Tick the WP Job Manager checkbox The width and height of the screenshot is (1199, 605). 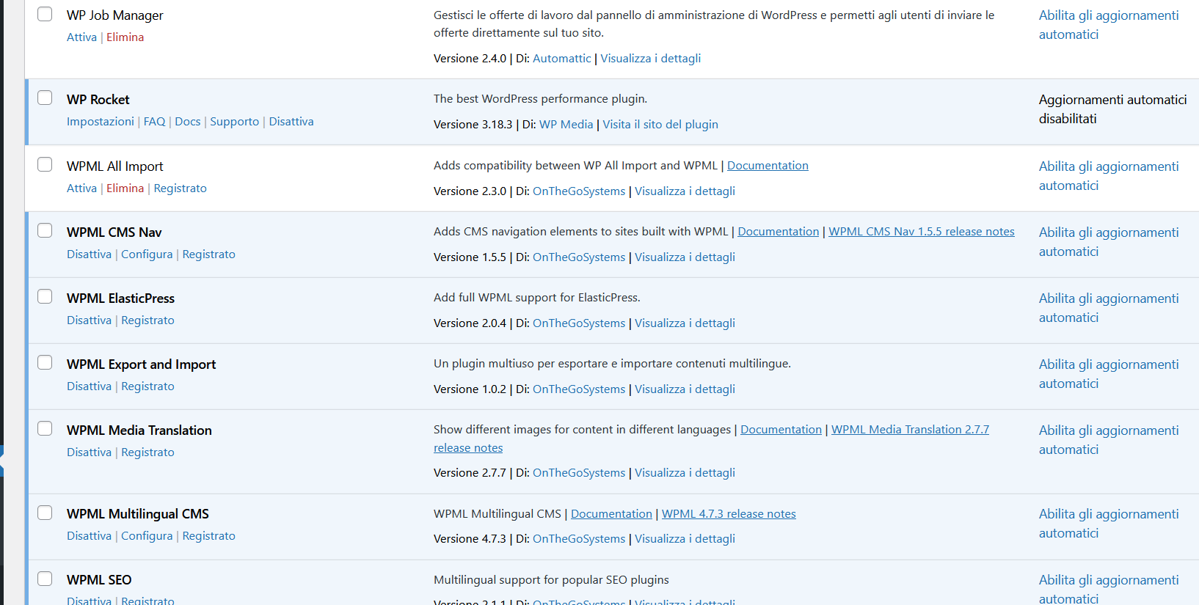(x=45, y=14)
